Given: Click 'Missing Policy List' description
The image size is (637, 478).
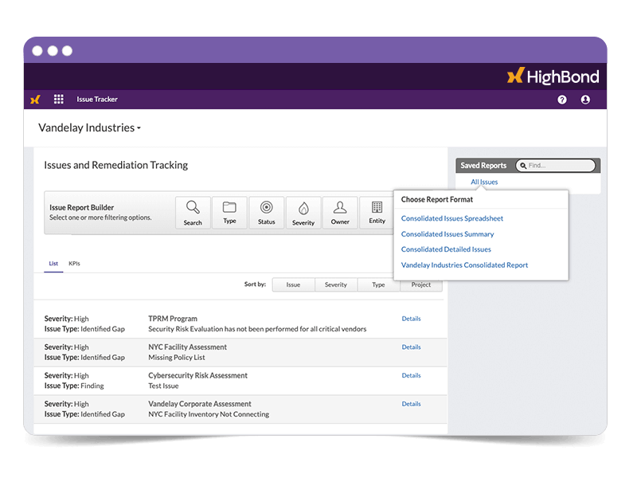Looking at the screenshot, I should [177, 358].
